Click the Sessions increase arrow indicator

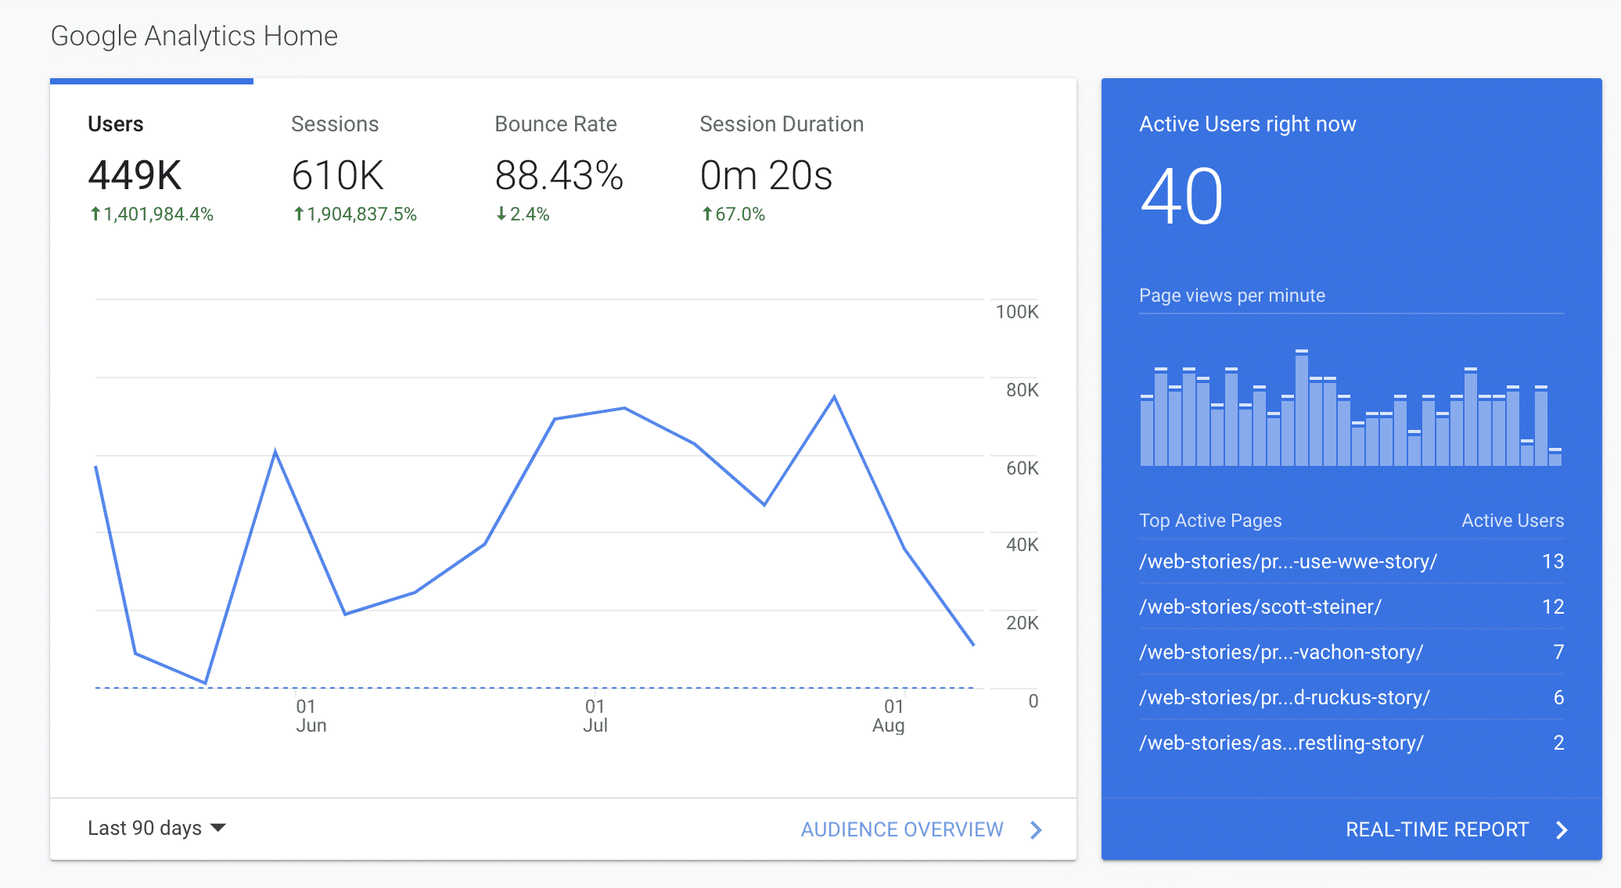click(299, 213)
